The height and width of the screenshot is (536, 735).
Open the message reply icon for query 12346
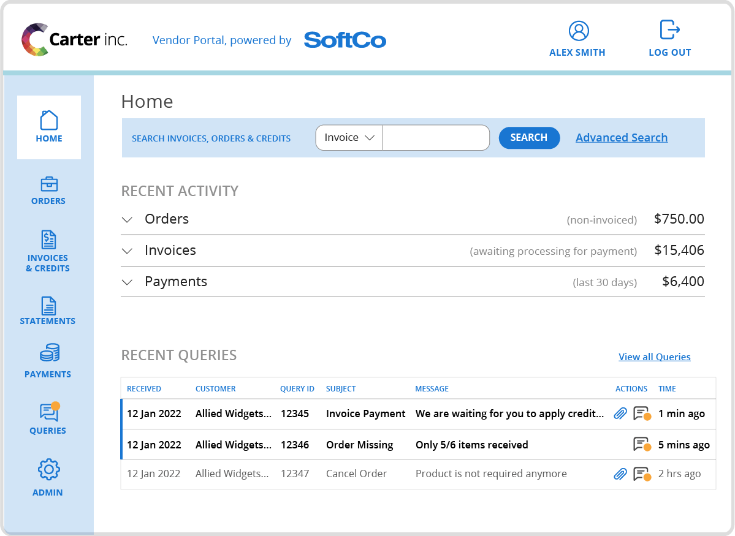640,444
